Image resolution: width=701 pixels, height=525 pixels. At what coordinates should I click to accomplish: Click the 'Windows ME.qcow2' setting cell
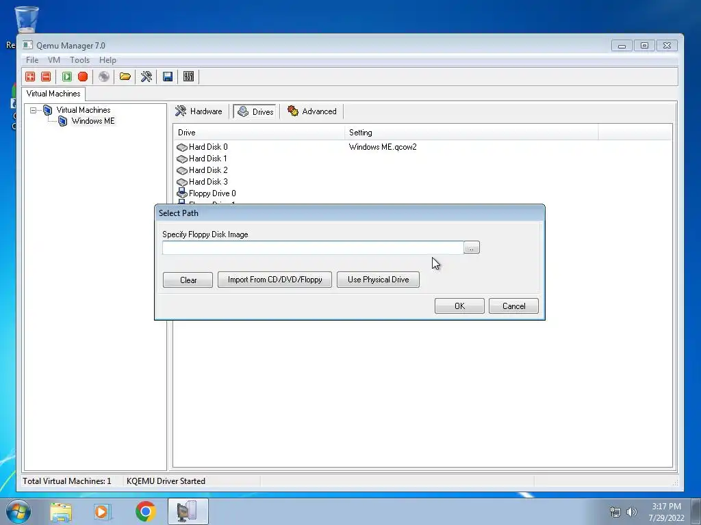(383, 147)
